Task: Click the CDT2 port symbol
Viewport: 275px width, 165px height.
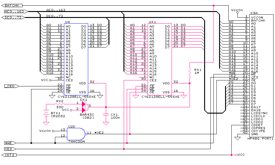Action: click(10, 155)
